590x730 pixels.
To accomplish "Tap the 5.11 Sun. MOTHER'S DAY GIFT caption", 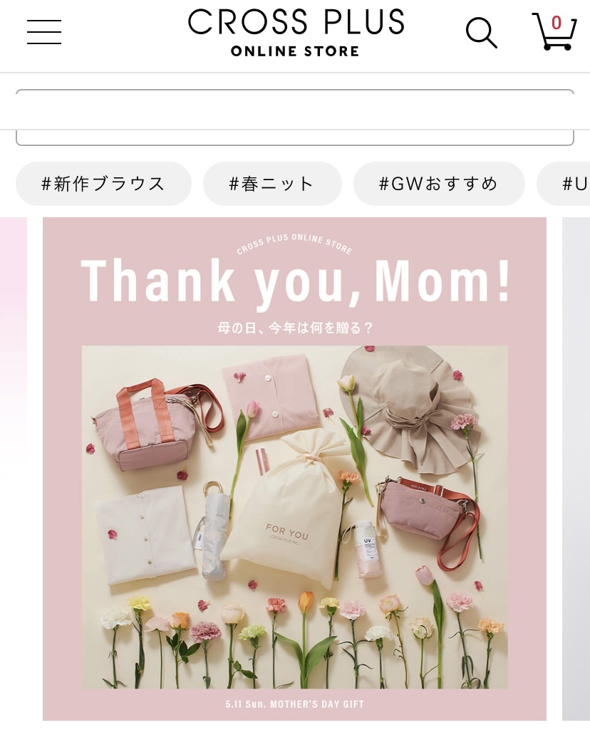I will point(295,704).
